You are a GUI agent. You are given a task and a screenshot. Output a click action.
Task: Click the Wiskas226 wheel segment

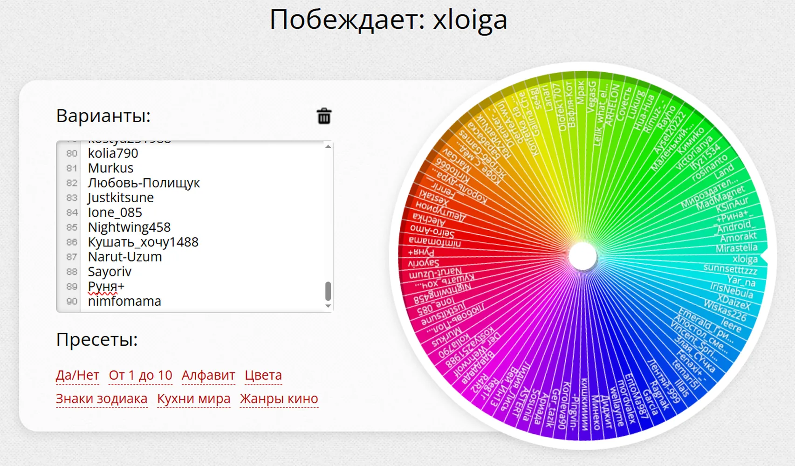pos(725,311)
